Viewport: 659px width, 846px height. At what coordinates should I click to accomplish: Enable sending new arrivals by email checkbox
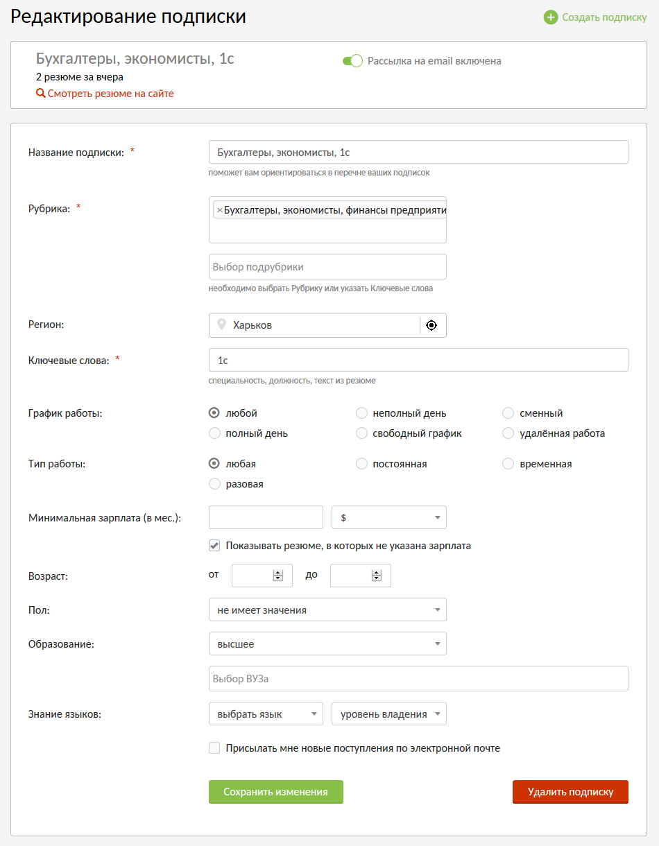click(215, 748)
